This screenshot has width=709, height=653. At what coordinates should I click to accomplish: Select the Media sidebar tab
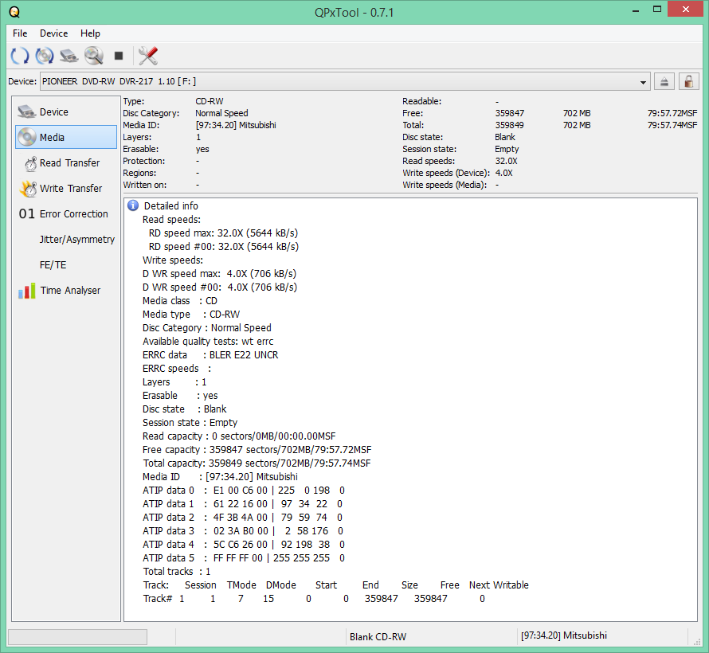click(66, 137)
